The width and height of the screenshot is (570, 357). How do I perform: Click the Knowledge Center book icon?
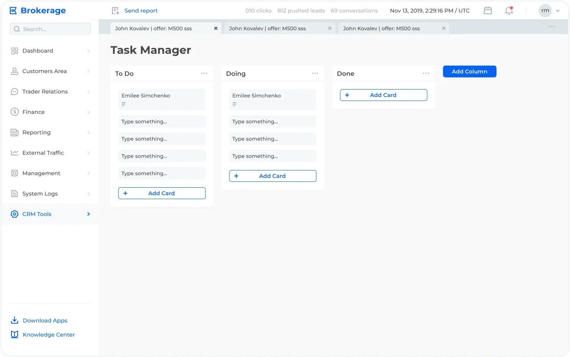[x=15, y=335]
